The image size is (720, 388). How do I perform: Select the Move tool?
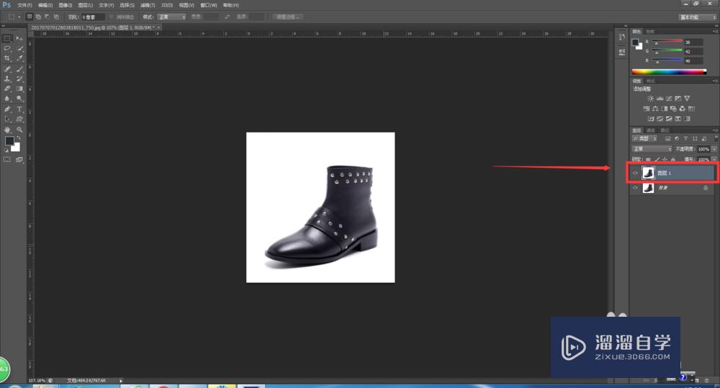pyautogui.click(x=19, y=38)
